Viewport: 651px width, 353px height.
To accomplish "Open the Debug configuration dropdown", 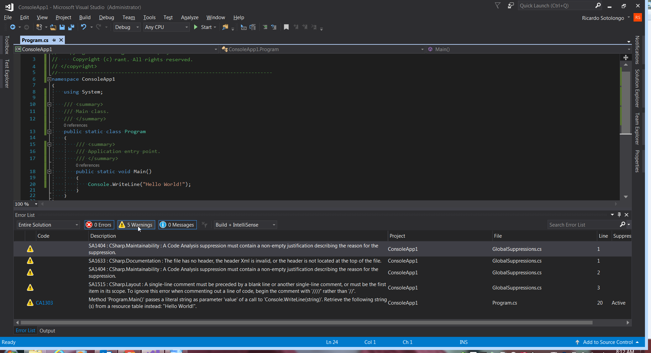I will 127,27.
